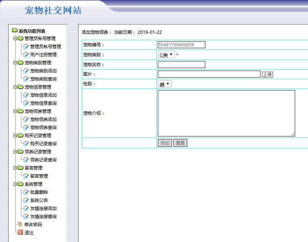Screen dimensions: 308x242
Task: Click the page icon next to 批量删除
Action: click(x=26, y=192)
